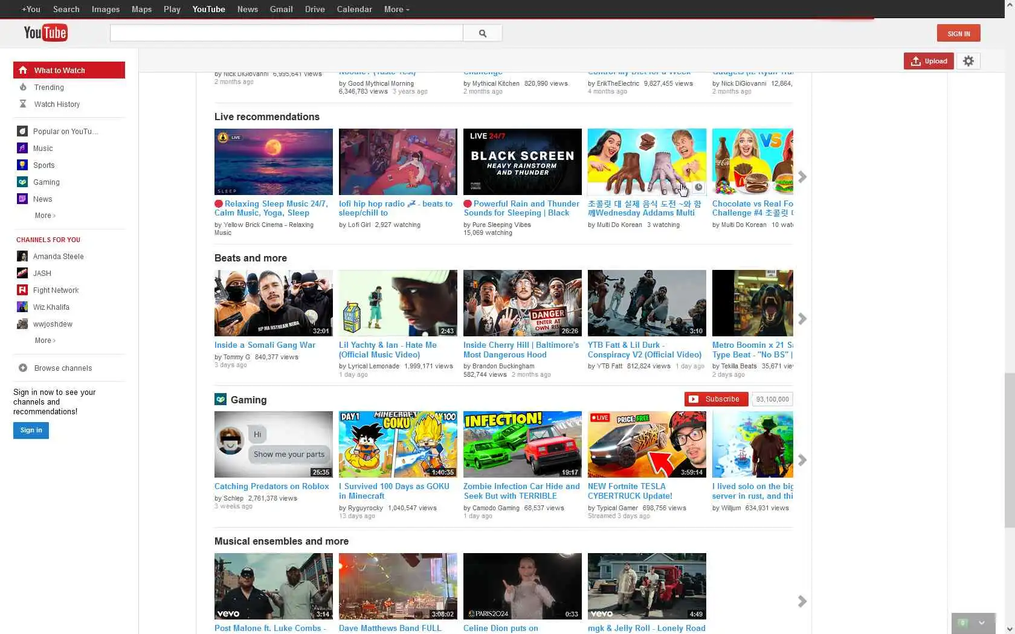Click the Popular on YouTube channel icon
Image resolution: width=1015 pixels, height=634 pixels.
tap(22, 131)
